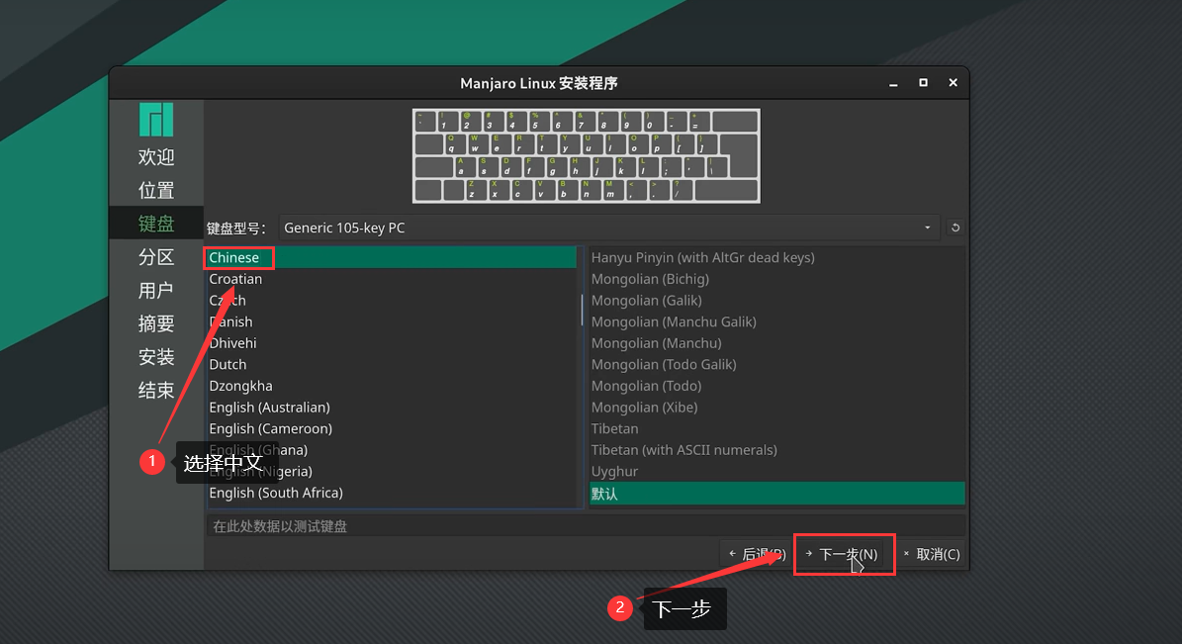The image size is (1182, 644).
Task: Select English (Cameroon) layout
Action: coord(392,428)
